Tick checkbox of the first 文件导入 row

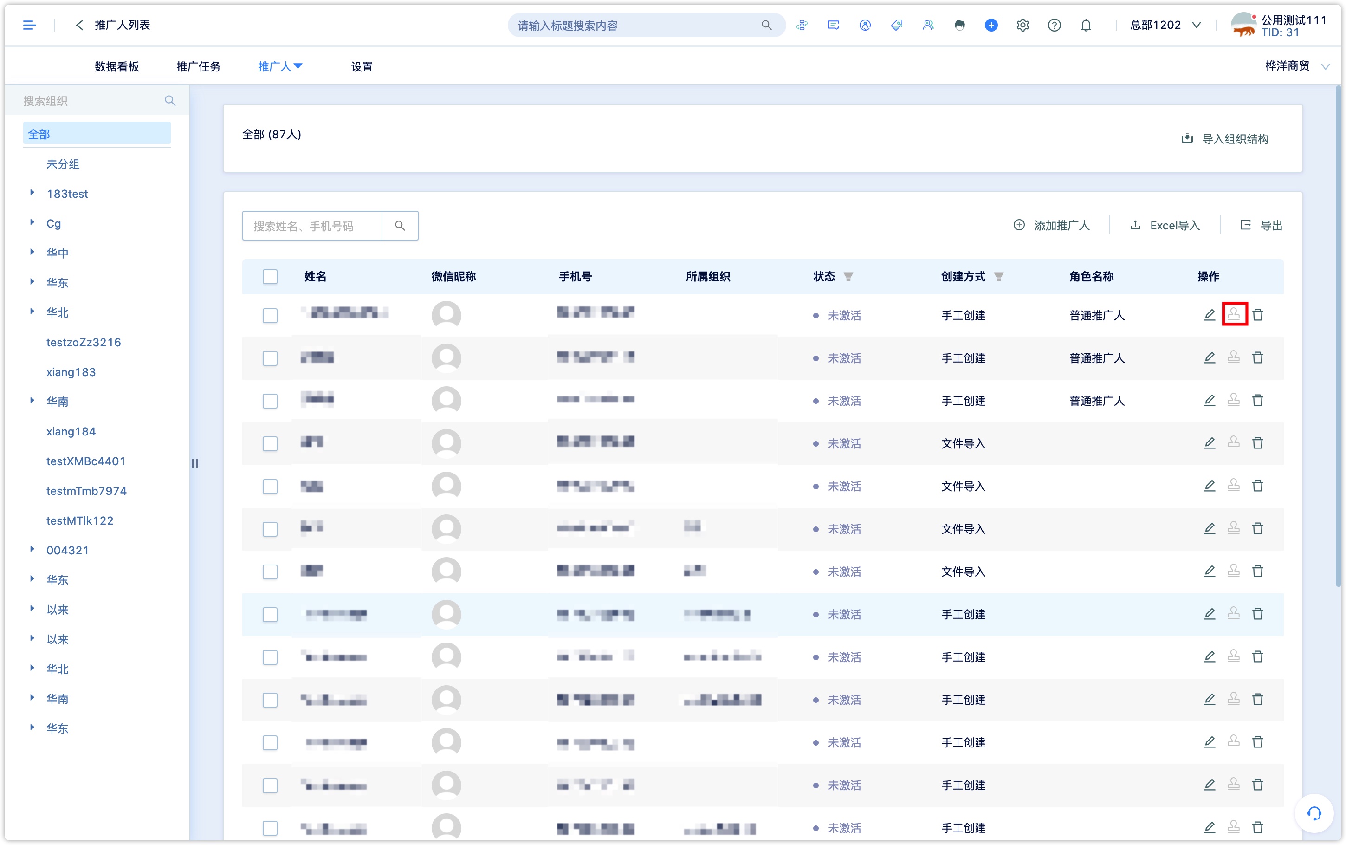click(270, 444)
